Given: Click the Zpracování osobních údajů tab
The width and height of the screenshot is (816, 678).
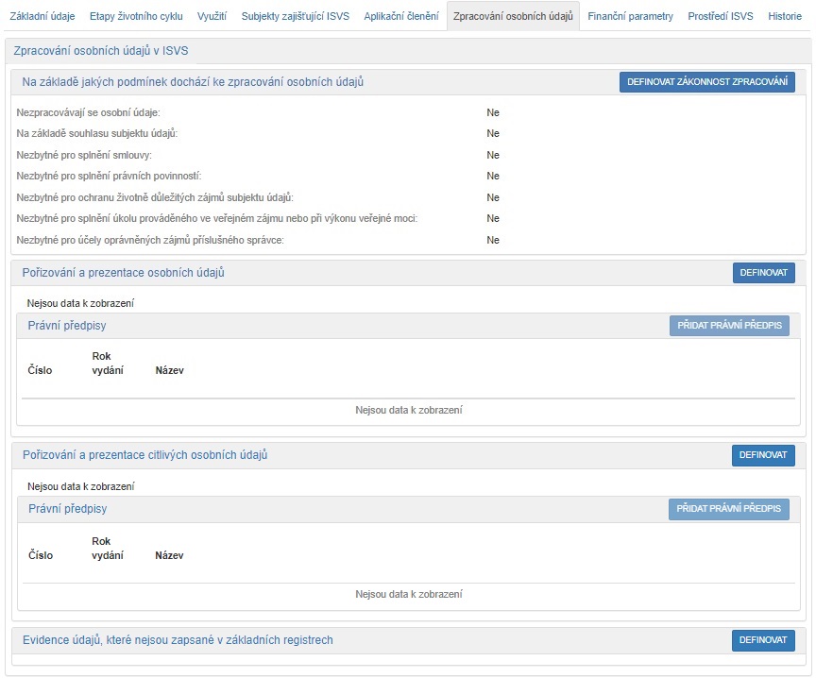Looking at the screenshot, I should 513,17.
